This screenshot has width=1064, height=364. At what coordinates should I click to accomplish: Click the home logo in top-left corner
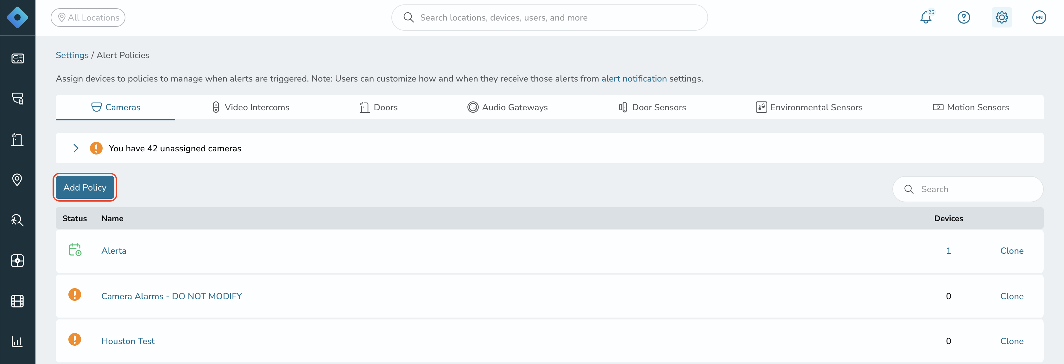click(17, 17)
